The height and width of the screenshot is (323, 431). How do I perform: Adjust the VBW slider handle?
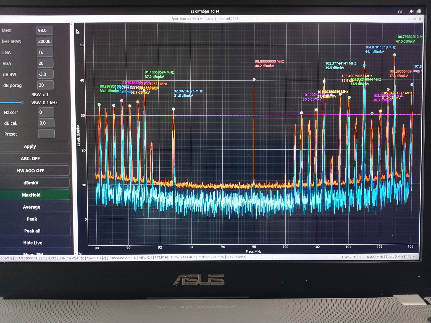[22, 102]
